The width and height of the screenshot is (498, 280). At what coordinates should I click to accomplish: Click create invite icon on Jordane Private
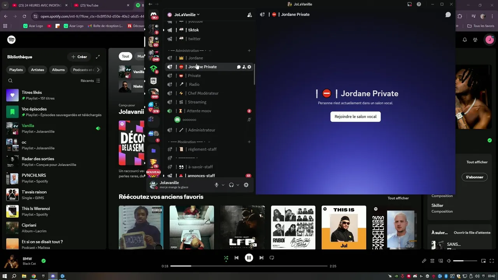tap(244, 67)
